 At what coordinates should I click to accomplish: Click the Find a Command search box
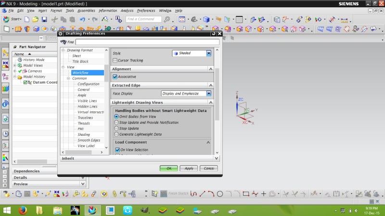(x=143, y=19)
